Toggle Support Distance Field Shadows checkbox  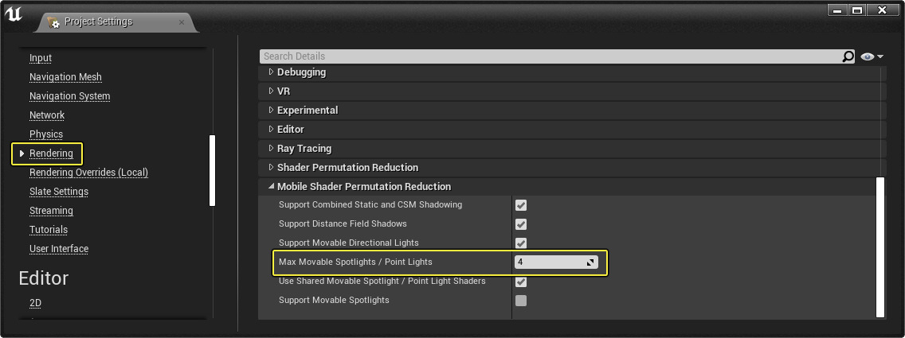click(x=521, y=224)
